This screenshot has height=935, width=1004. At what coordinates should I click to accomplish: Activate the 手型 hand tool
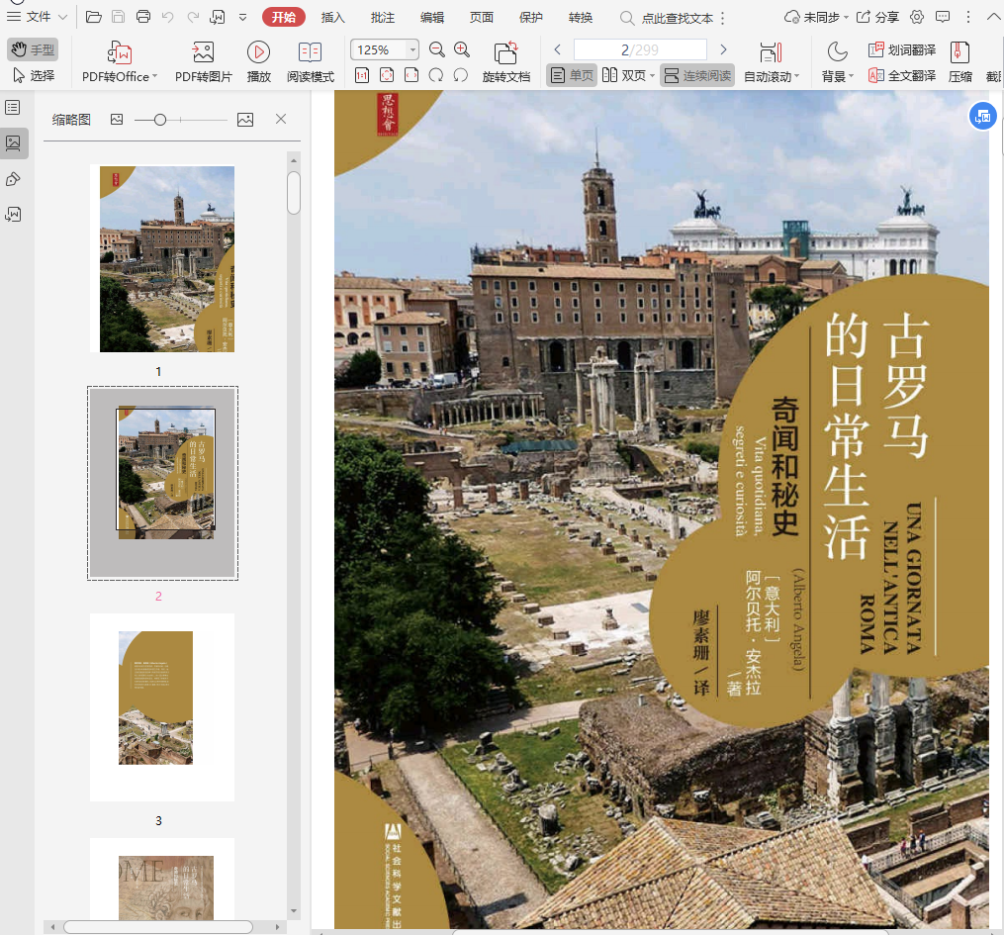point(33,49)
